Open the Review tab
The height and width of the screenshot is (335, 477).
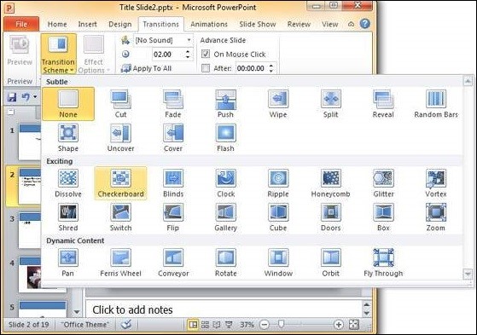click(299, 25)
